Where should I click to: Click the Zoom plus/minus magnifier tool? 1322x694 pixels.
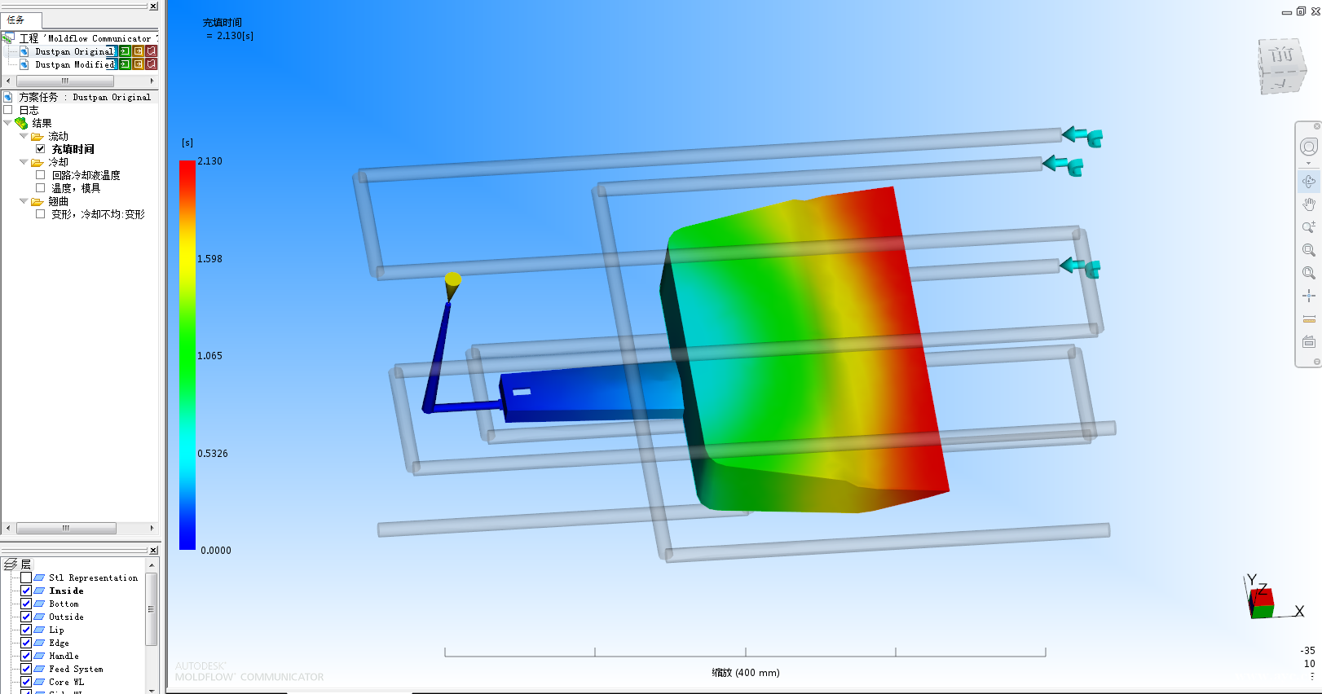1308,227
